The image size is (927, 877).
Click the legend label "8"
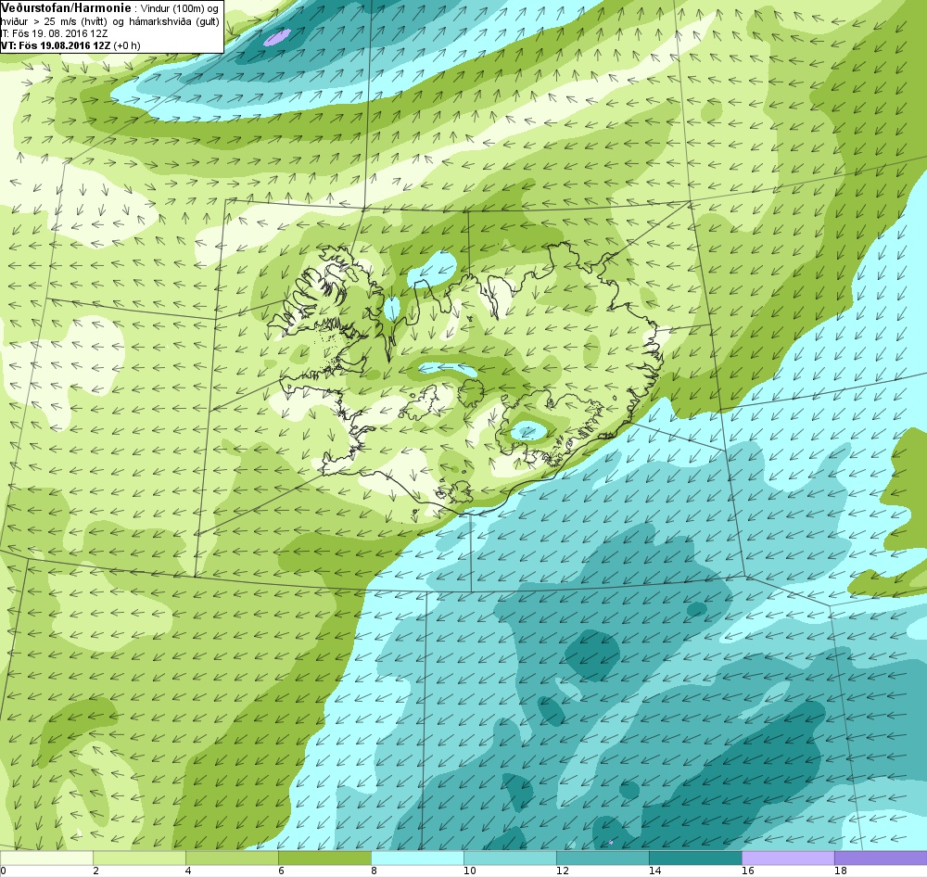pos(374,871)
